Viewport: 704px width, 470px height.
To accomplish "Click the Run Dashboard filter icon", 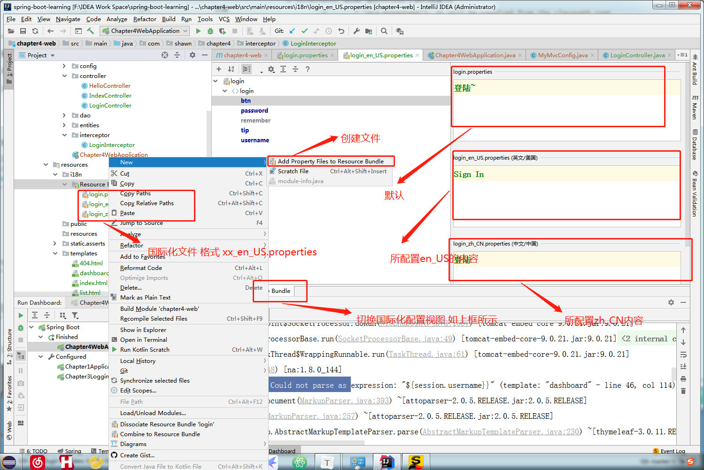I will click(x=75, y=315).
